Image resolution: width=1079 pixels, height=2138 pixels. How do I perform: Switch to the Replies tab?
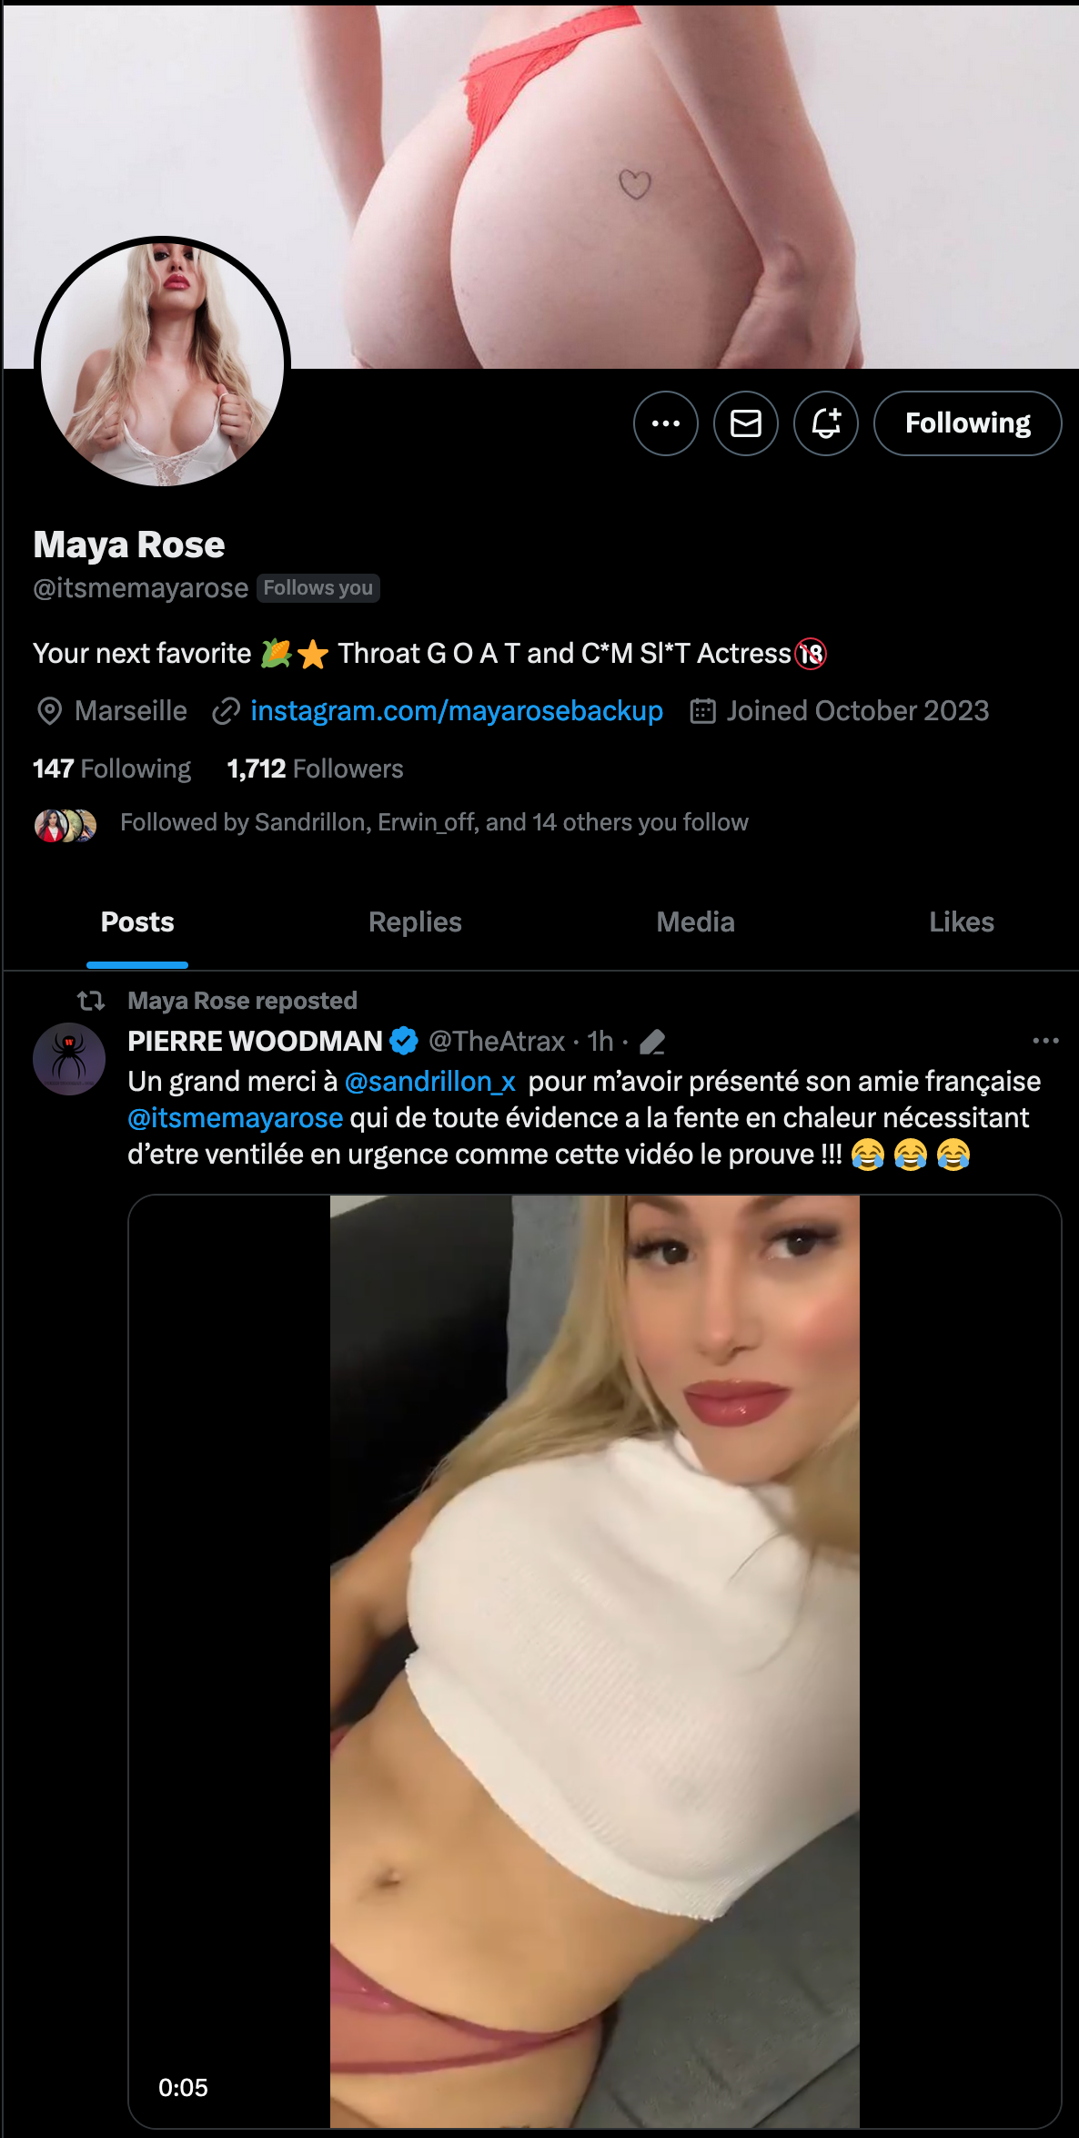[x=415, y=922]
